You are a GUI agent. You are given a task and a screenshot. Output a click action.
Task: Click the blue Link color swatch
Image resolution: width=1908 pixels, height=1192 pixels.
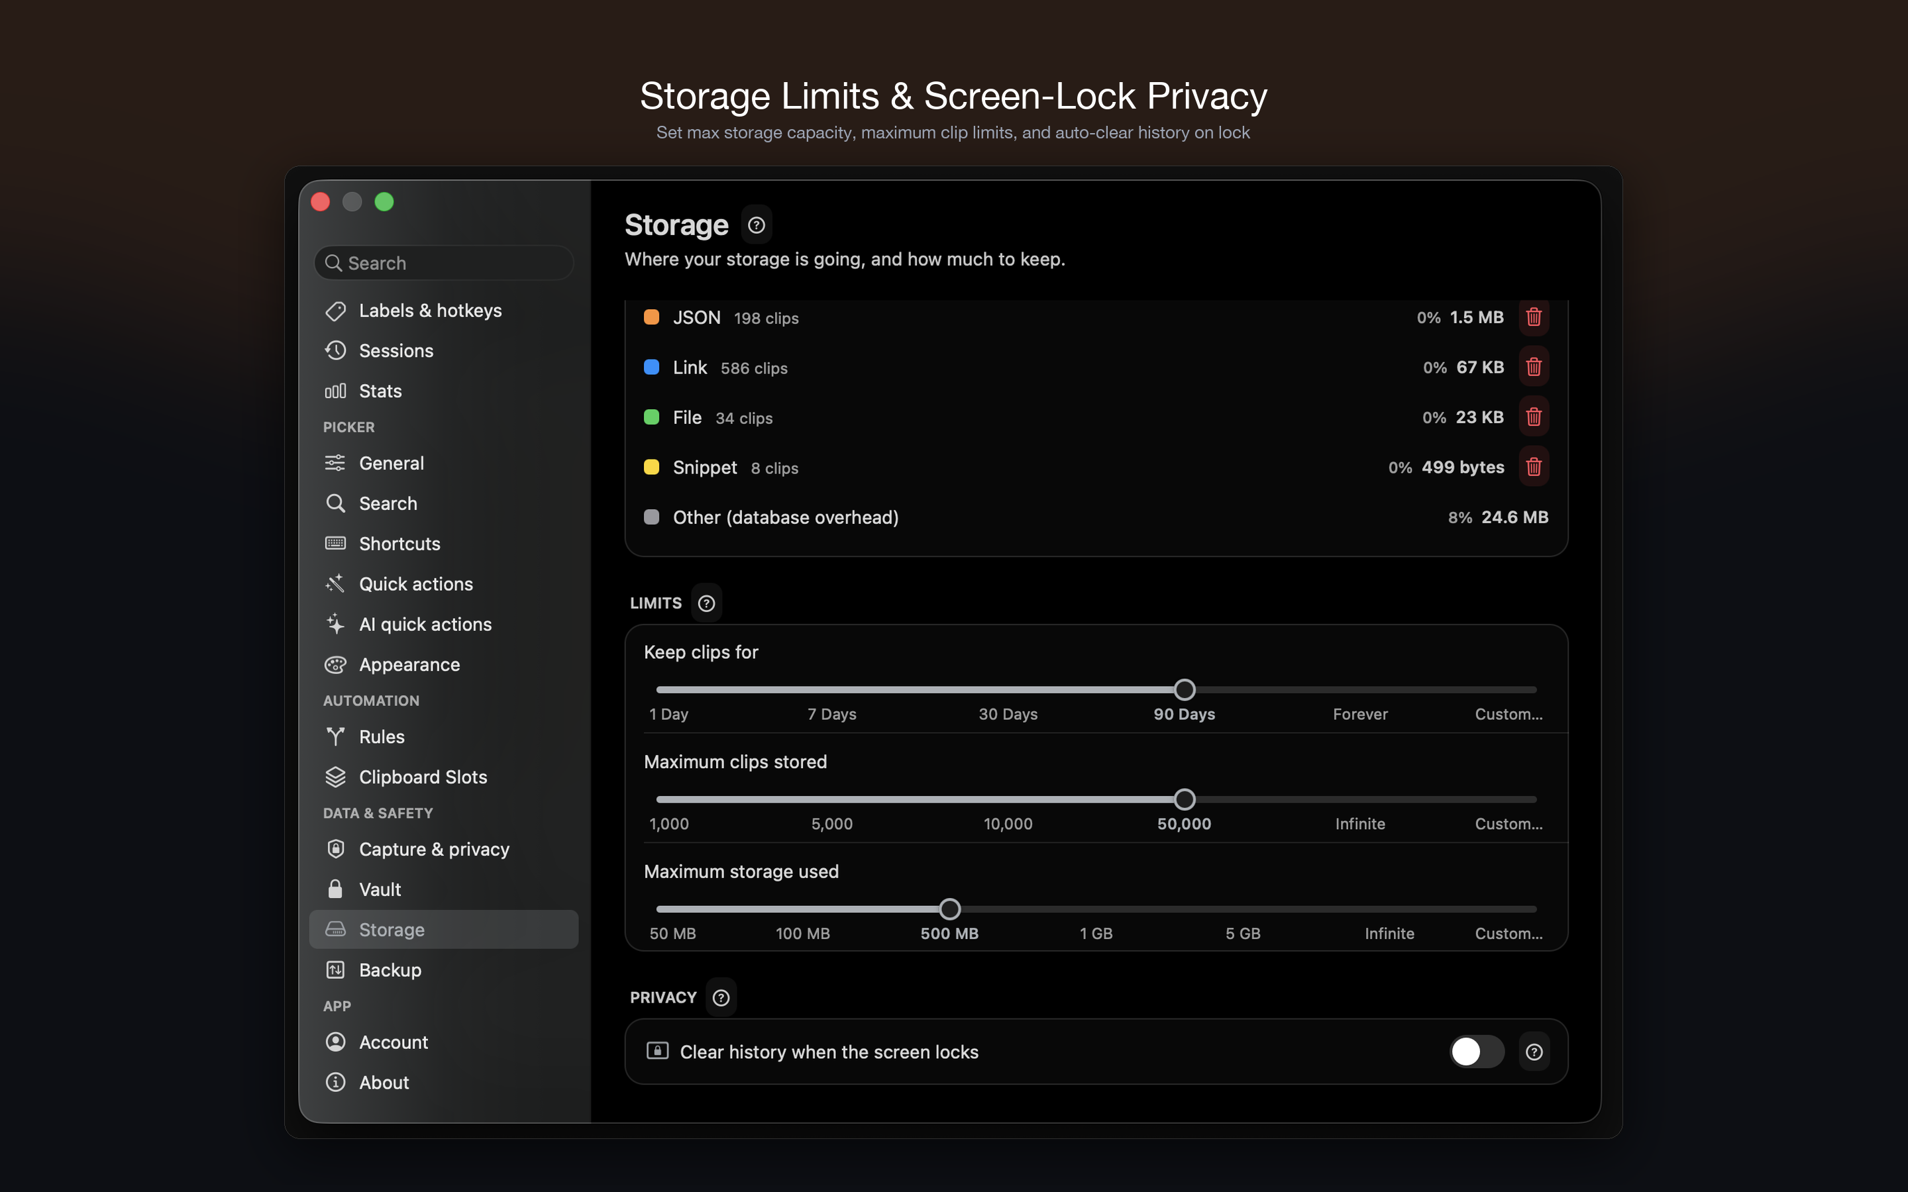click(651, 367)
